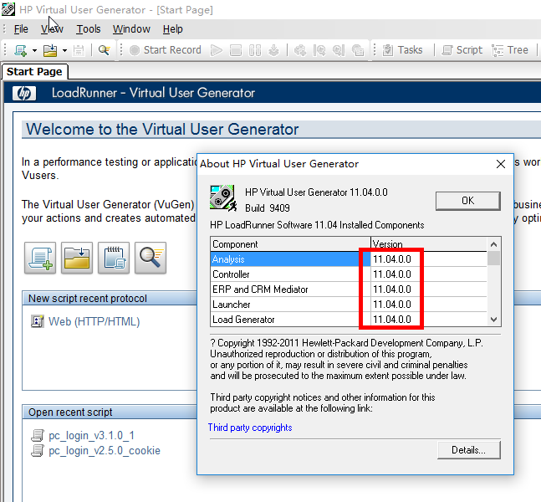Click the script icon beside pc_login_v3.1.0_1
Screen dimensions: 541x502
[x=38, y=436]
